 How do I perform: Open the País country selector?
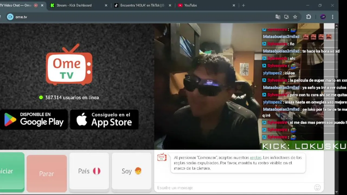pos(89,171)
